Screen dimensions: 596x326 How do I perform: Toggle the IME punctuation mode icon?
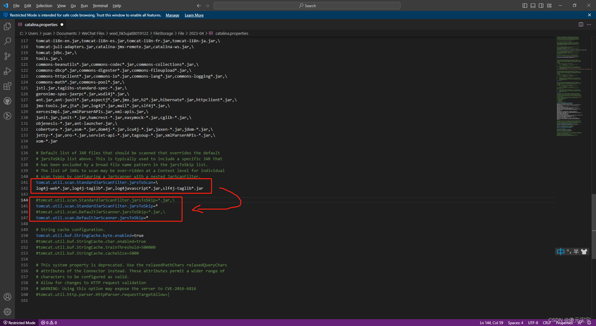tap(569, 251)
